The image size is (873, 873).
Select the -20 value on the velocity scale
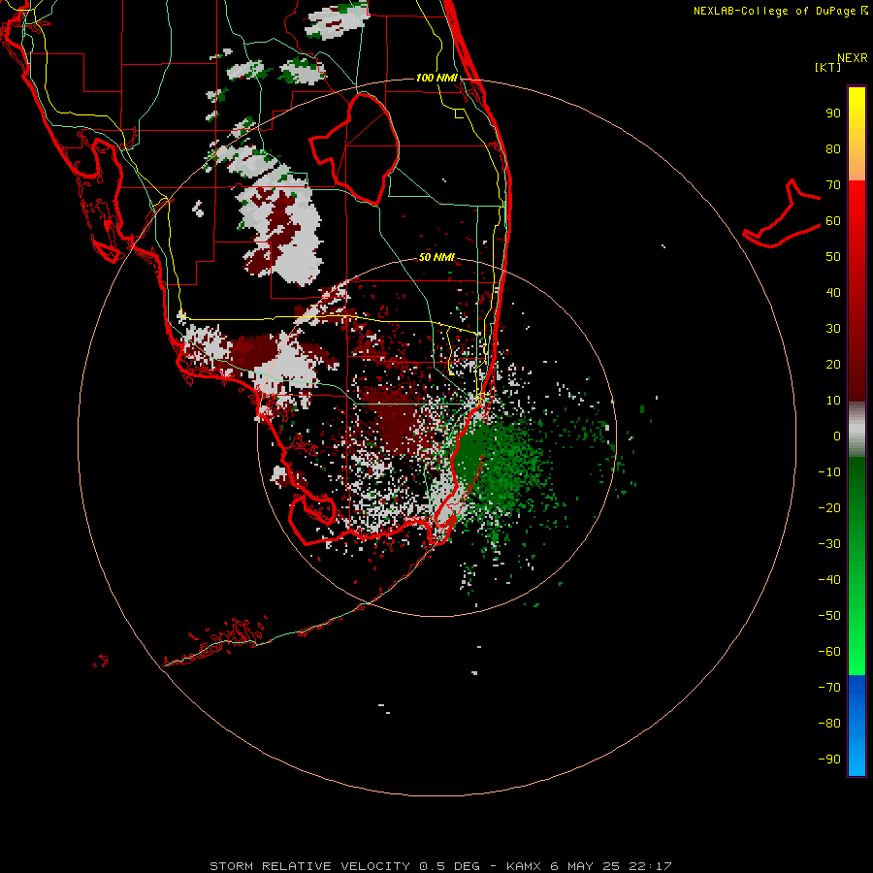829,508
